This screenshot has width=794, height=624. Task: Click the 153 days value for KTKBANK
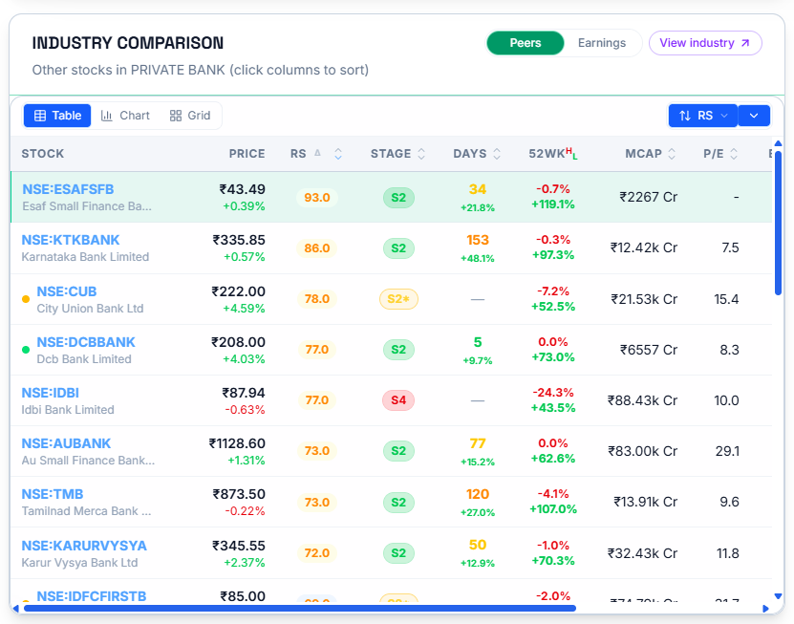pos(478,240)
